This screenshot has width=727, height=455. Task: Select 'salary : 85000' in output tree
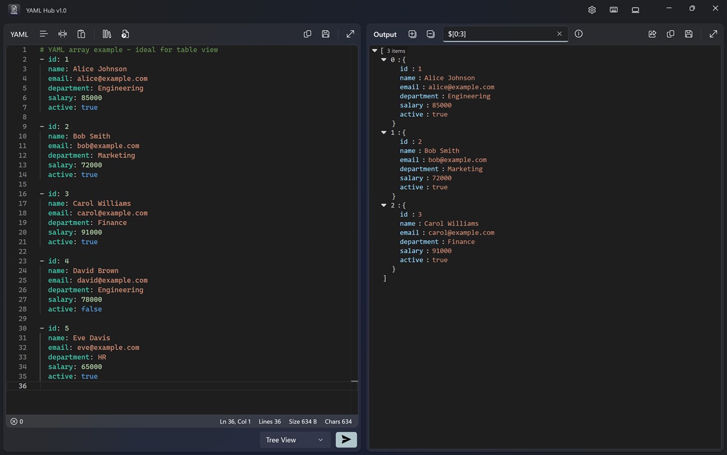[x=426, y=105]
